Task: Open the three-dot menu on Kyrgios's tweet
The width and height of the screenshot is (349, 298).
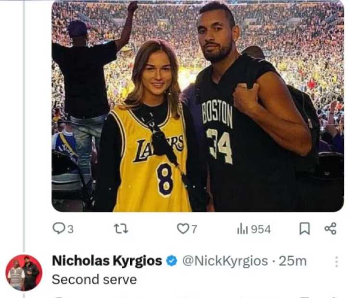Action: (x=336, y=261)
